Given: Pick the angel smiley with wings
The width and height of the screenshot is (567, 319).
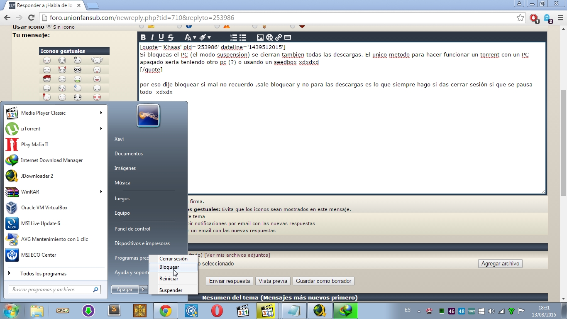Looking at the screenshot, I should coord(97,61).
